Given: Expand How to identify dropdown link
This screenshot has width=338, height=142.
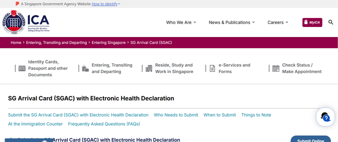Looking at the screenshot, I should point(106,4).
